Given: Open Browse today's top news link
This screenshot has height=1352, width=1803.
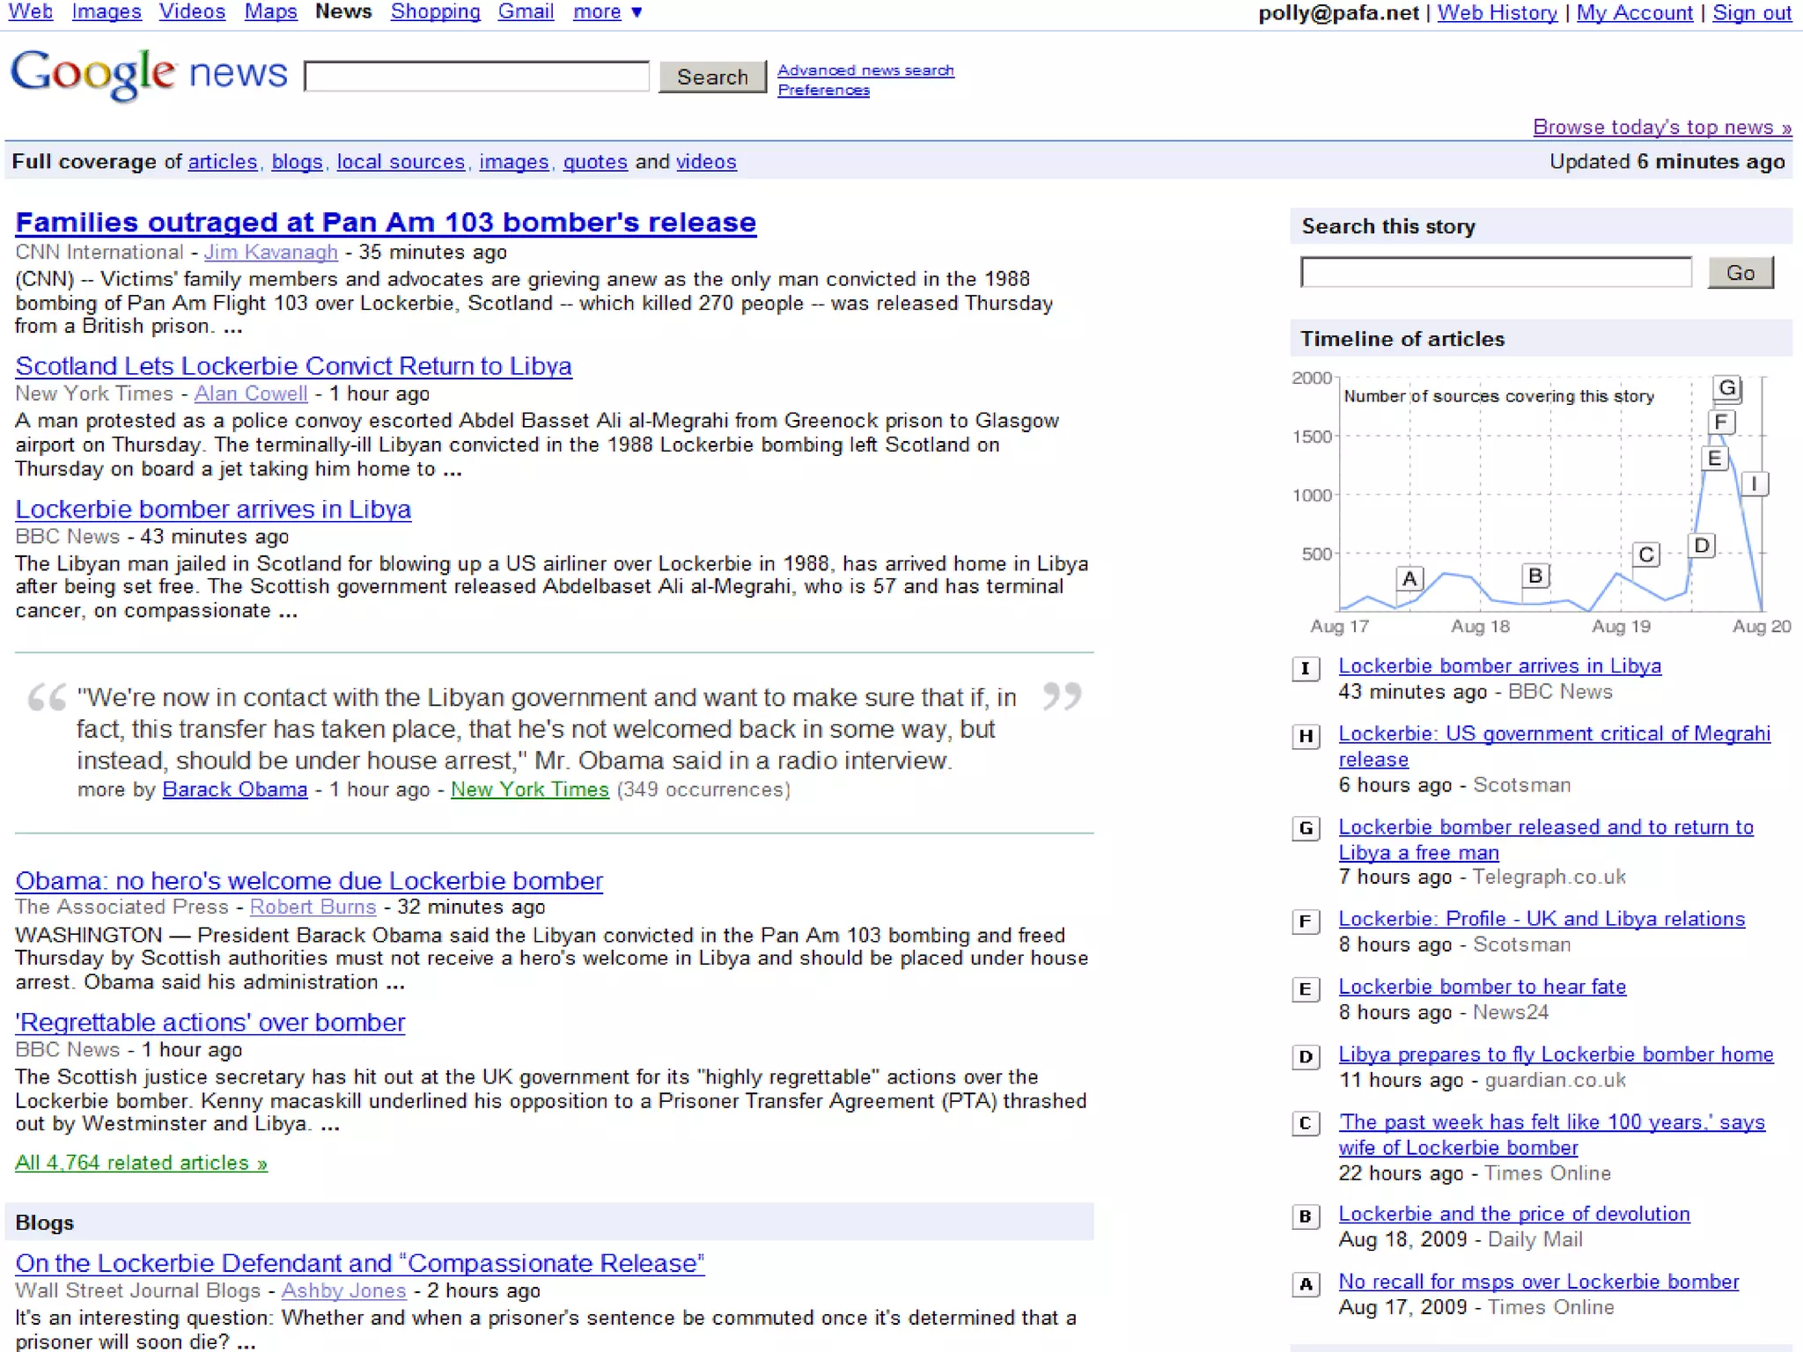Looking at the screenshot, I should (1661, 127).
